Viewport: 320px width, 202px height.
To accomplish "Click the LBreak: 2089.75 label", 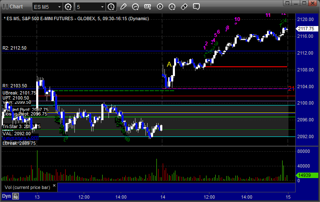I will tap(19, 143).
